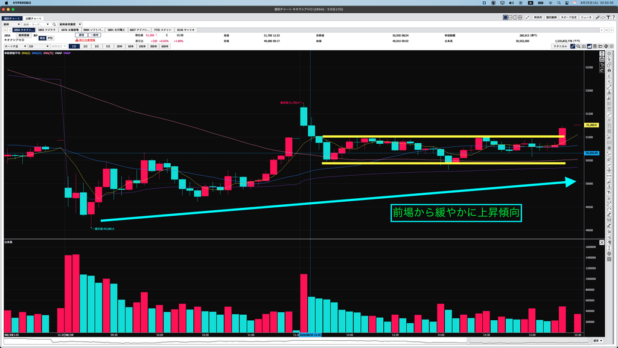Select the four-pane grid layout icon
The image size is (618, 348).
click(x=520, y=18)
